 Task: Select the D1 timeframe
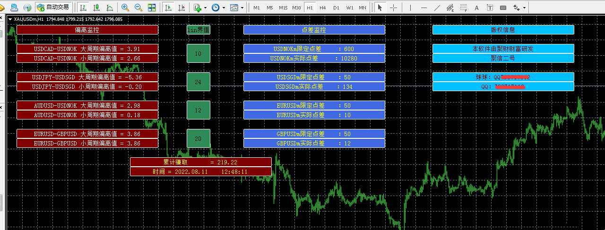coord(336,8)
